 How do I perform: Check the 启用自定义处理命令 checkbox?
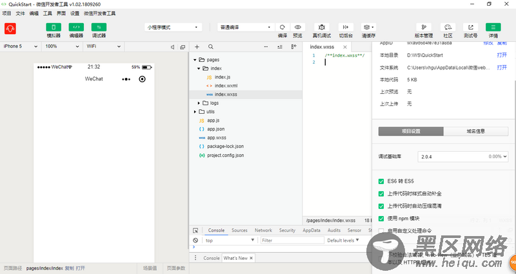381,231
